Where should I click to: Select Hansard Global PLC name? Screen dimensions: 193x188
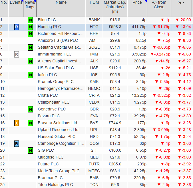[x=57, y=136]
